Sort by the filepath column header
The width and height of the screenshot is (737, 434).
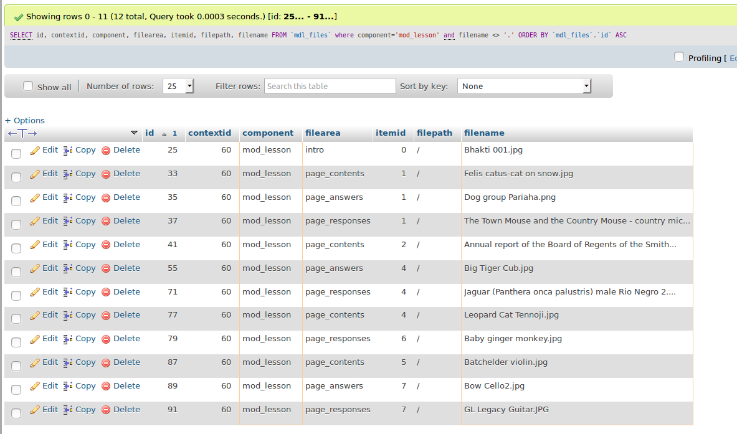[434, 133]
